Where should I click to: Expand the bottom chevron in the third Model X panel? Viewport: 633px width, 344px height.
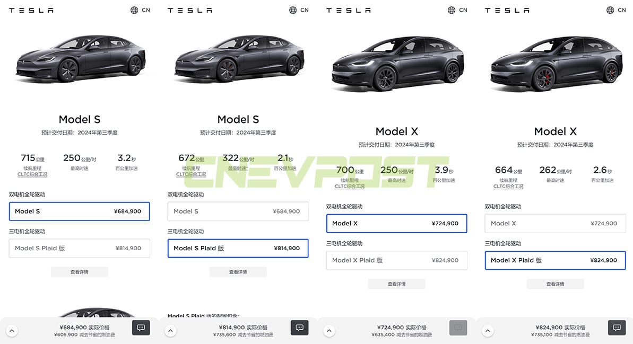329,330
